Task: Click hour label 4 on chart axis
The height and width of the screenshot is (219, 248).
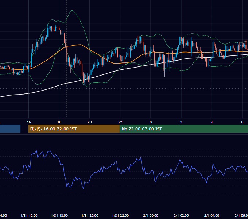Action: click(212, 122)
